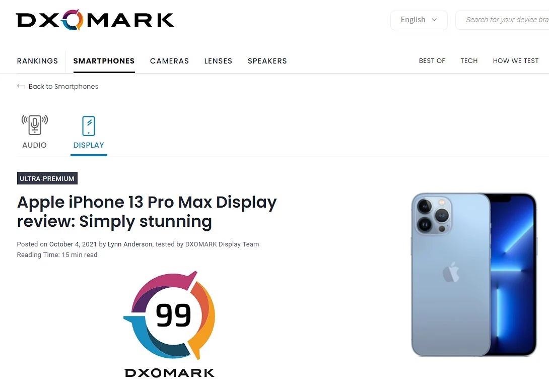Click the iPhone 13 Pro Max image
This screenshot has height=383, width=549.
pyautogui.click(x=474, y=274)
